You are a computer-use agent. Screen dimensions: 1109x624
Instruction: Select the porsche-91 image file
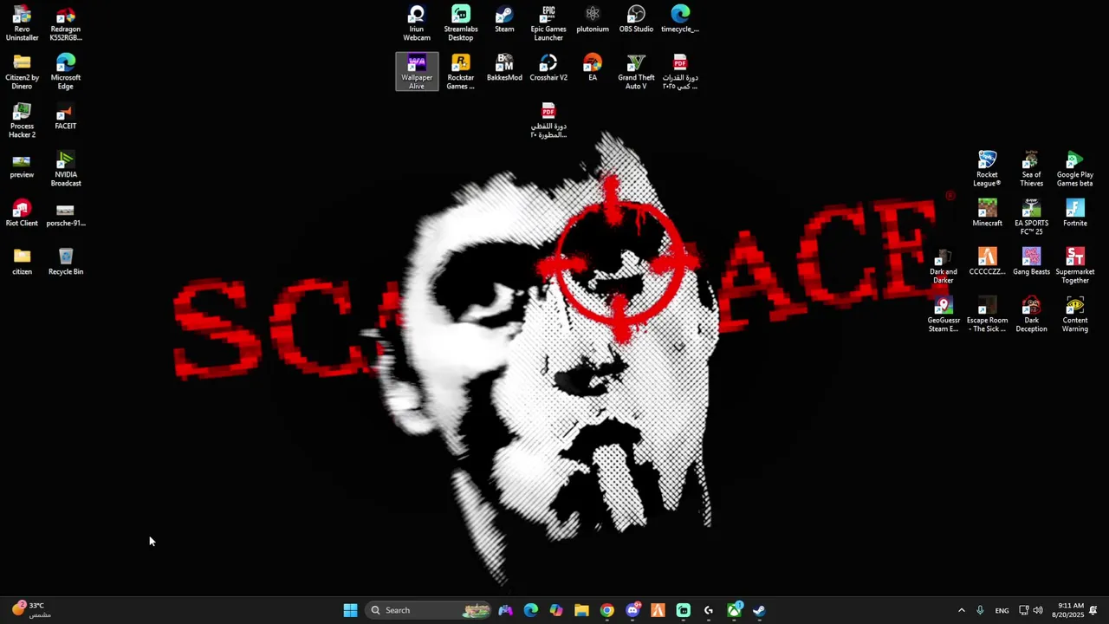[x=66, y=213]
